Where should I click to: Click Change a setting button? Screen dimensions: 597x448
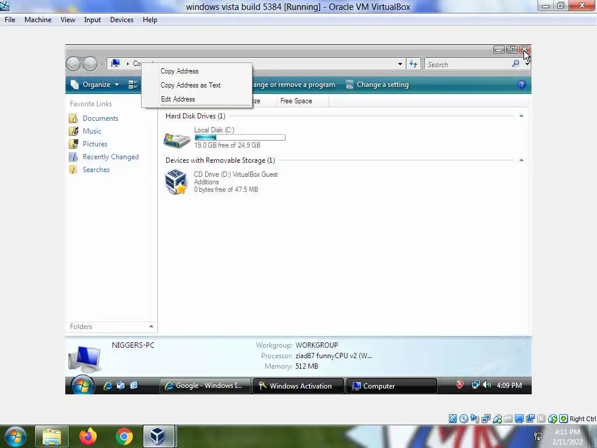[377, 85]
